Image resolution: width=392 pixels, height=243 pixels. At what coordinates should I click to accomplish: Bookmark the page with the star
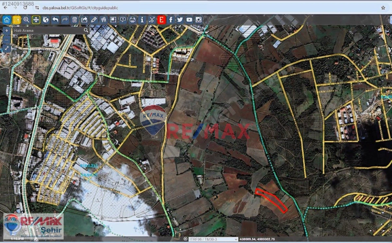tap(383, 8)
